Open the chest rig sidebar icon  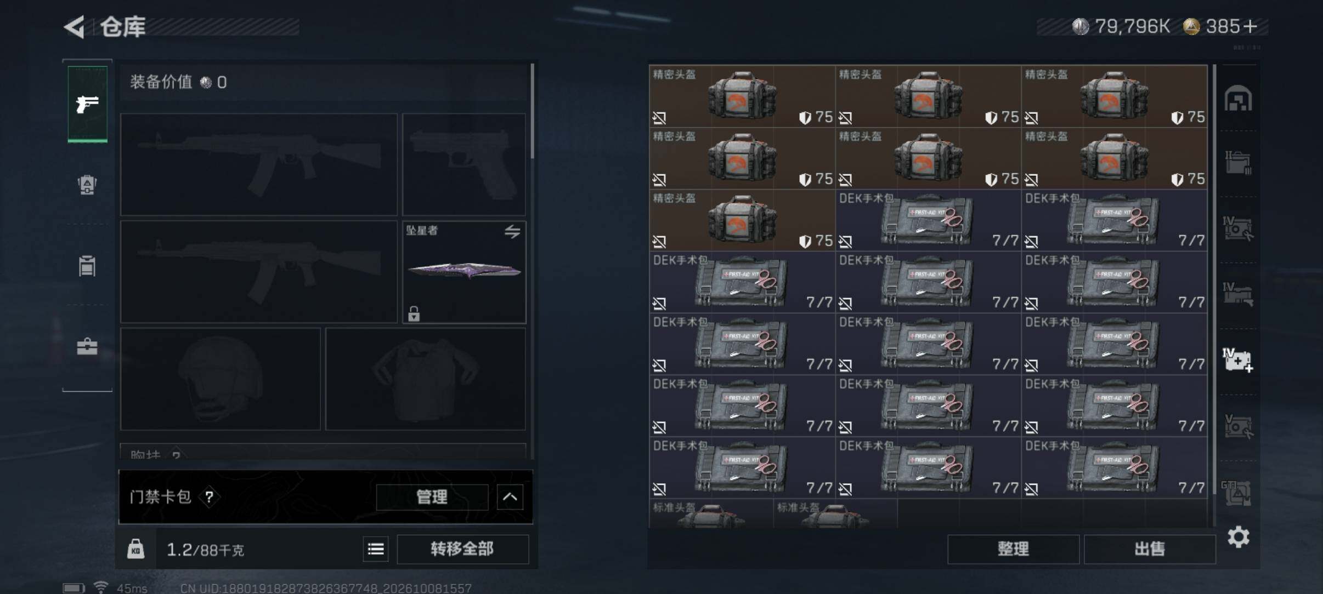click(87, 266)
